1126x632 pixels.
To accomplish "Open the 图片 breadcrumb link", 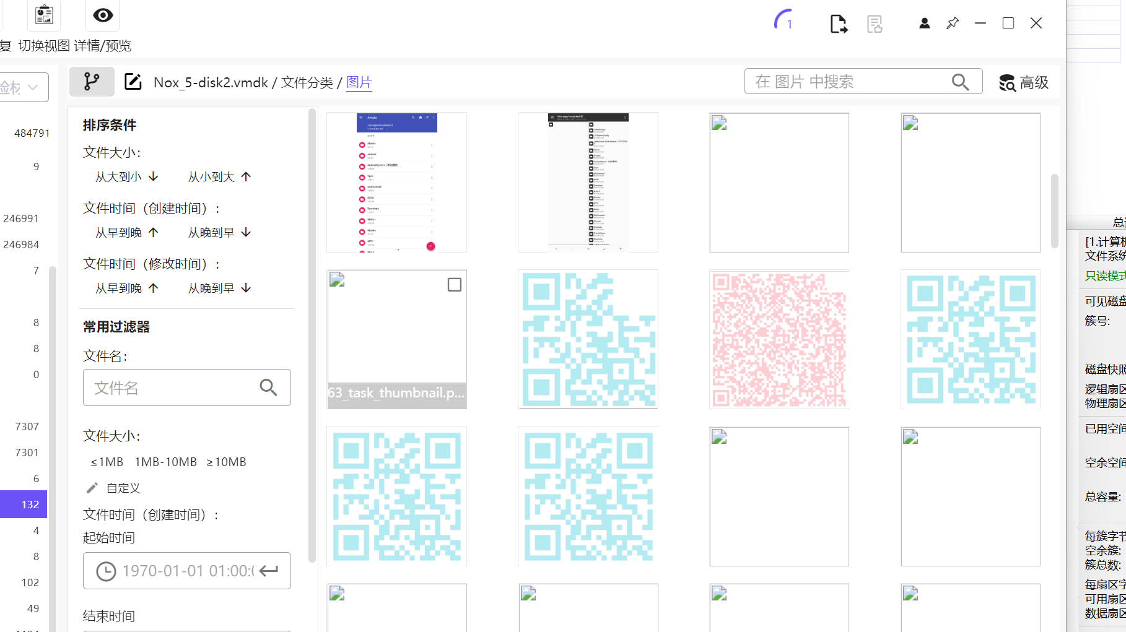I will (359, 82).
